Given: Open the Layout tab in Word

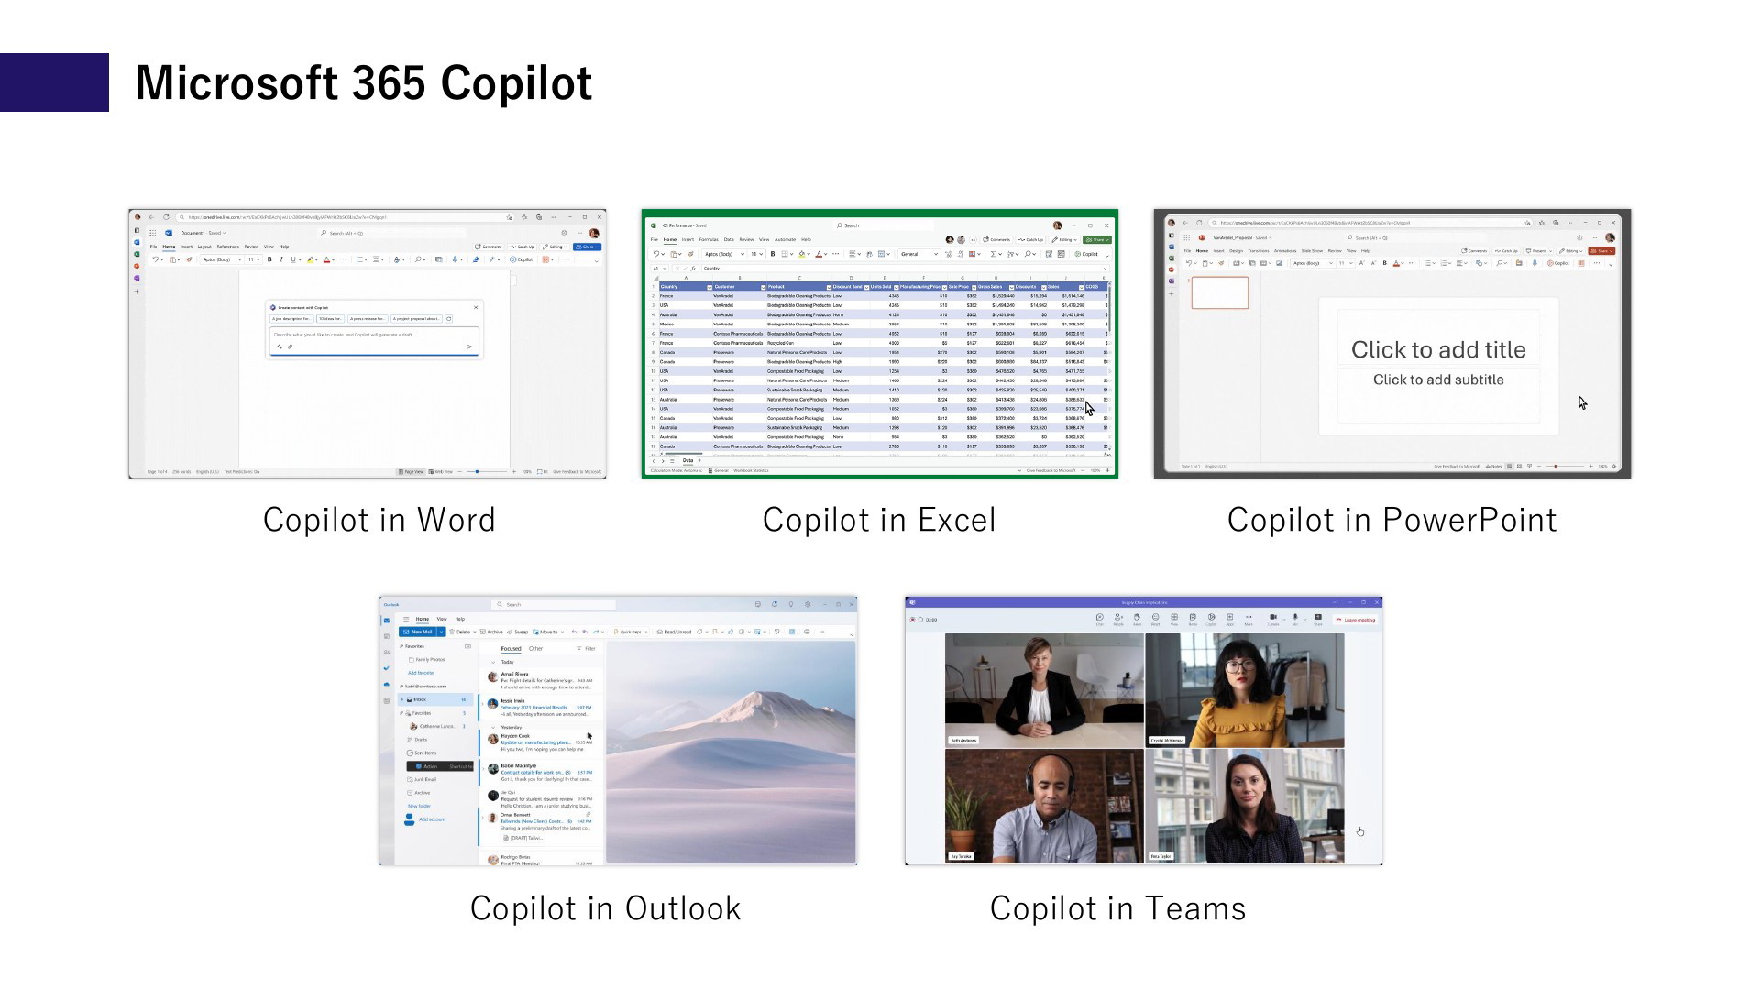Looking at the screenshot, I should pyautogui.click(x=204, y=247).
